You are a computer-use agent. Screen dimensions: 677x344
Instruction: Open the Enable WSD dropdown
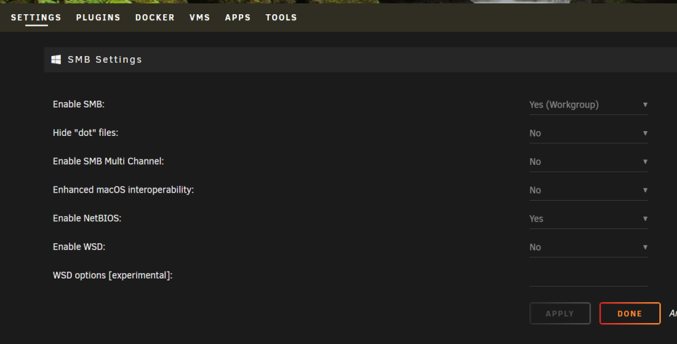click(x=588, y=247)
